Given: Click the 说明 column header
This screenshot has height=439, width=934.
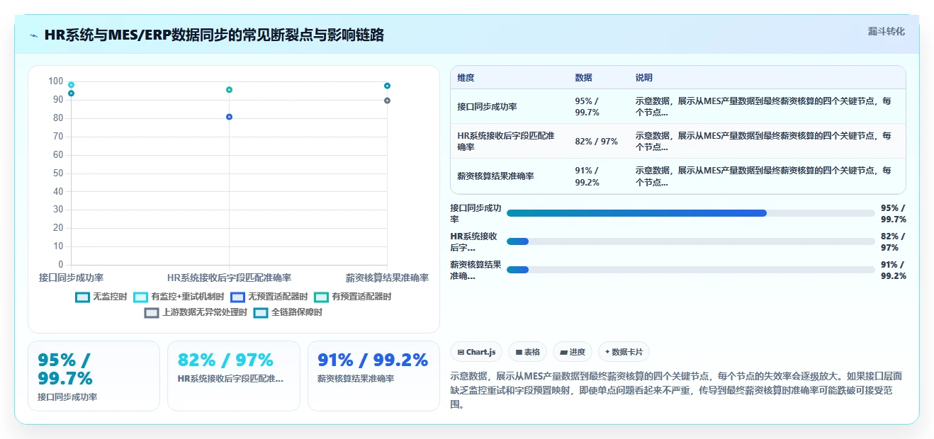Looking at the screenshot, I should [x=643, y=78].
